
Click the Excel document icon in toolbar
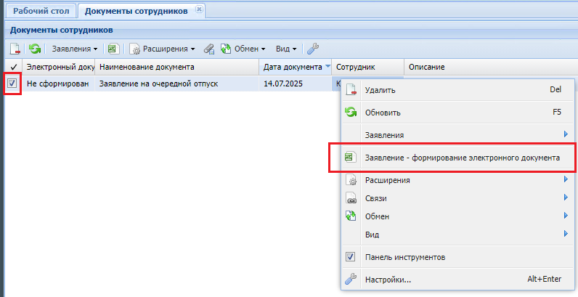coord(113,49)
